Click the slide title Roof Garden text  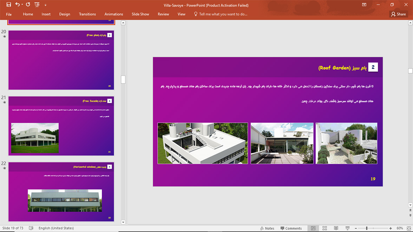click(x=342, y=68)
